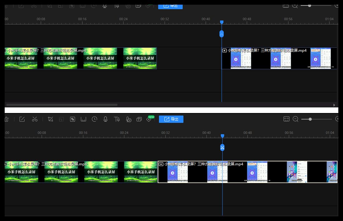Screen dimensions: 343x221
Task: Click the lower blue 导出 export button
Action: click(171, 119)
